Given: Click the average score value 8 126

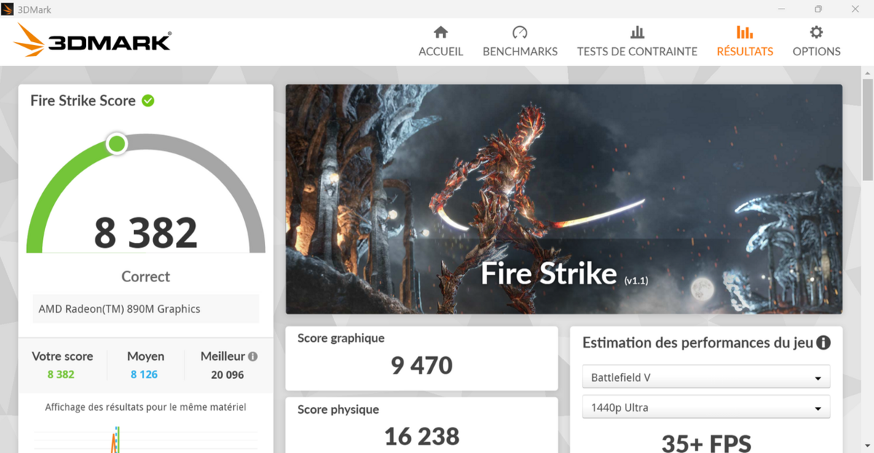Looking at the screenshot, I should point(144,374).
